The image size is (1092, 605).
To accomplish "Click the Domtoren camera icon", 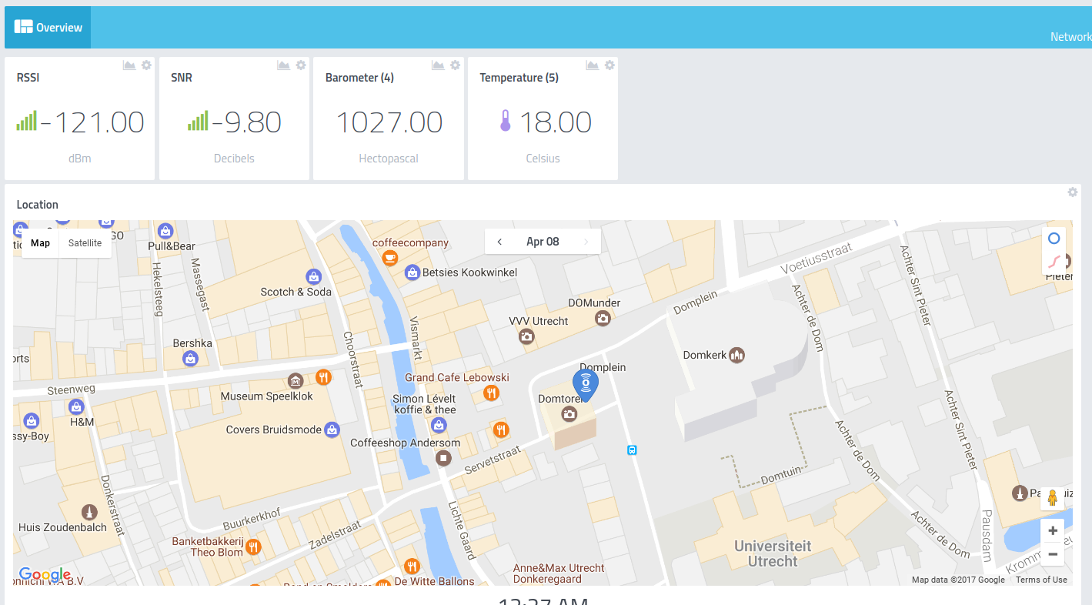I will 569,415.
